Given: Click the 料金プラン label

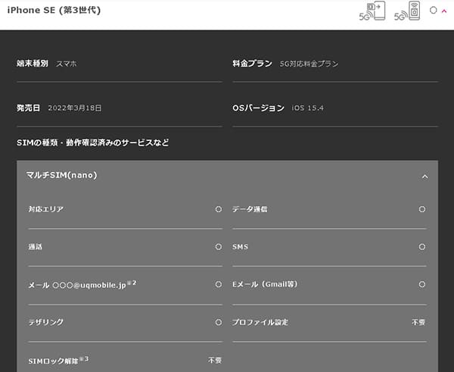Looking at the screenshot, I should click(253, 63).
